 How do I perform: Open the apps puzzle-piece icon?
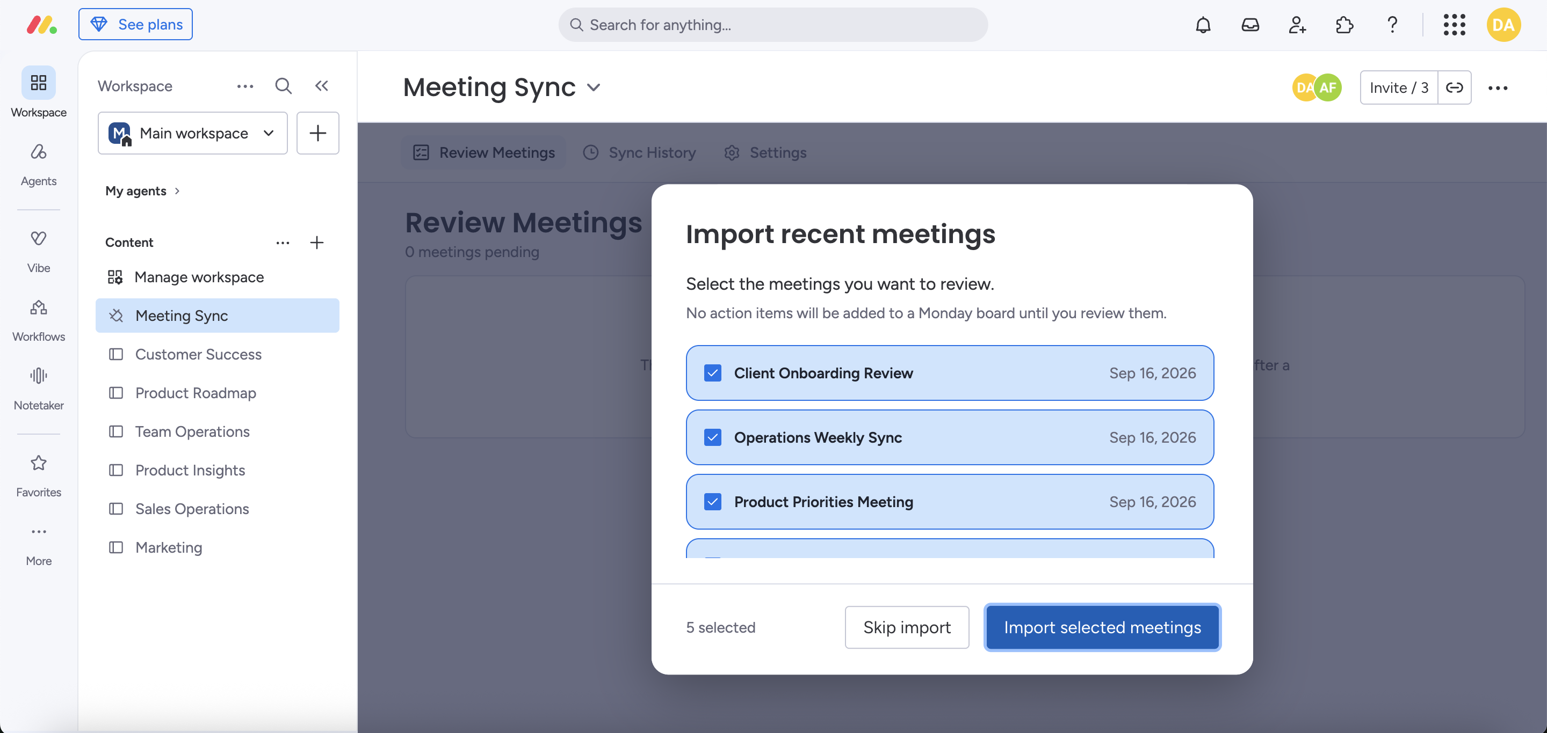pyautogui.click(x=1344, y=25)
